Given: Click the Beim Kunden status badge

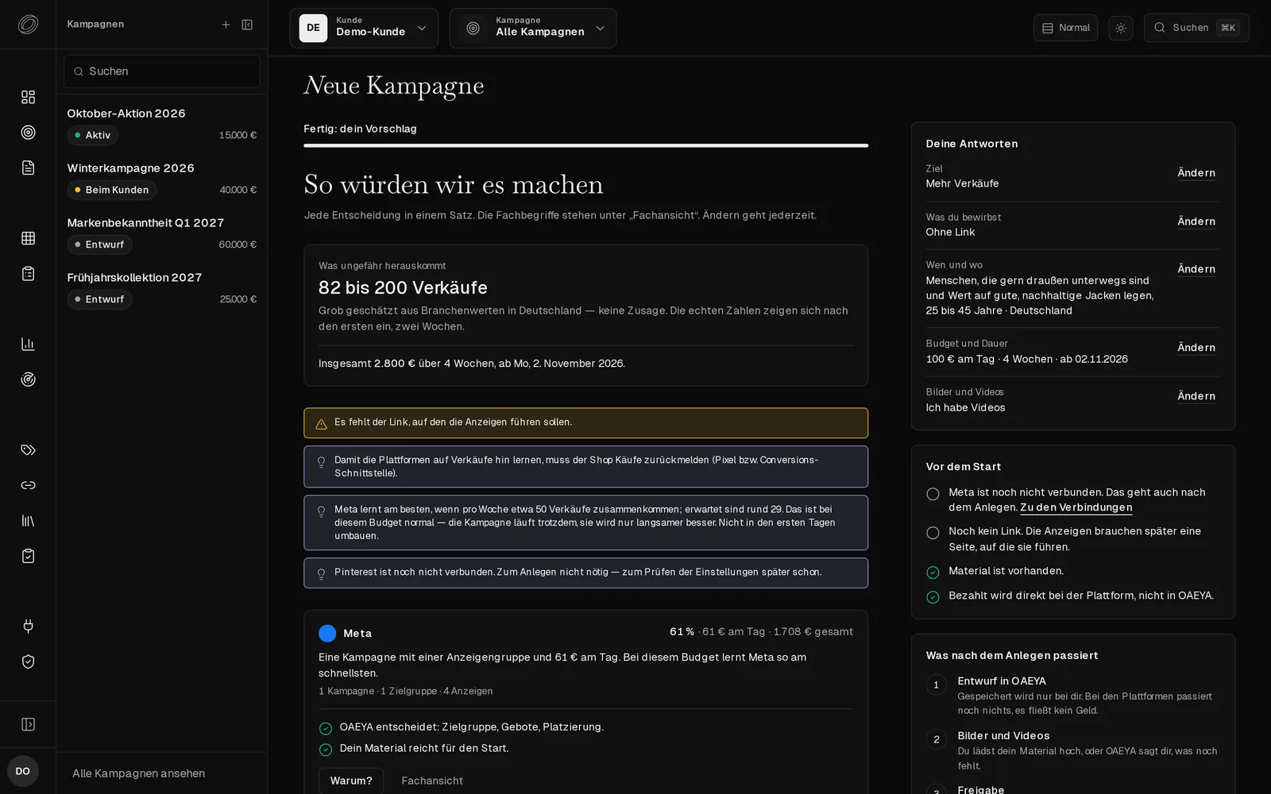Looking at the screenshot, I should 112,190.
